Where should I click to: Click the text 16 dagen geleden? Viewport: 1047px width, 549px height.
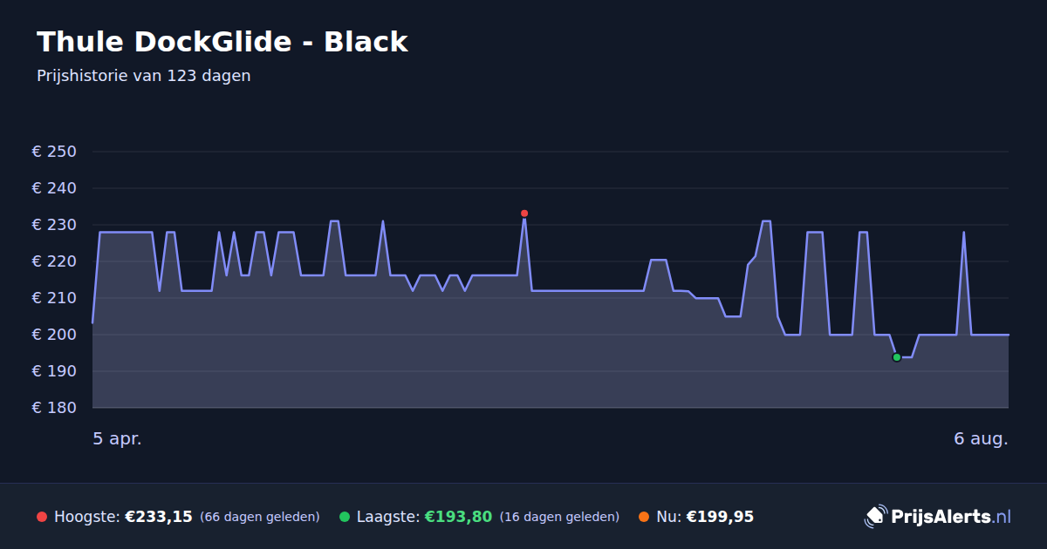tap(559, 517)
